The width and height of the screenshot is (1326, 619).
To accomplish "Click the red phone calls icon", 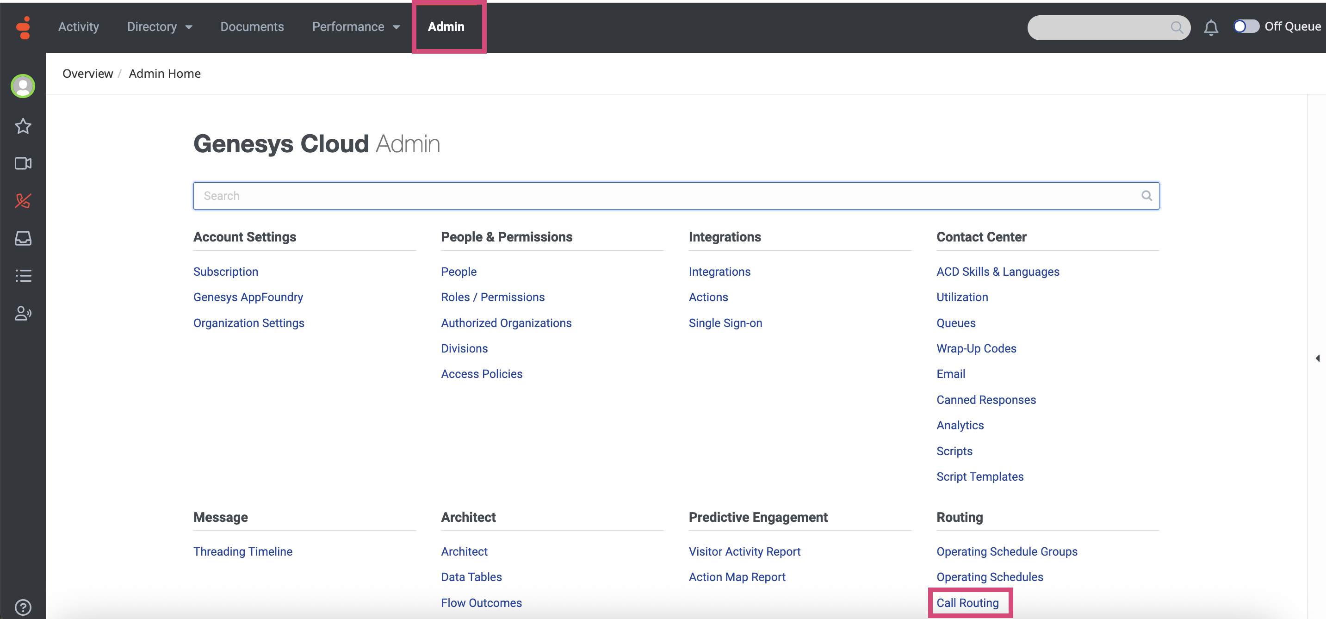I will click(x=23, y=201).
